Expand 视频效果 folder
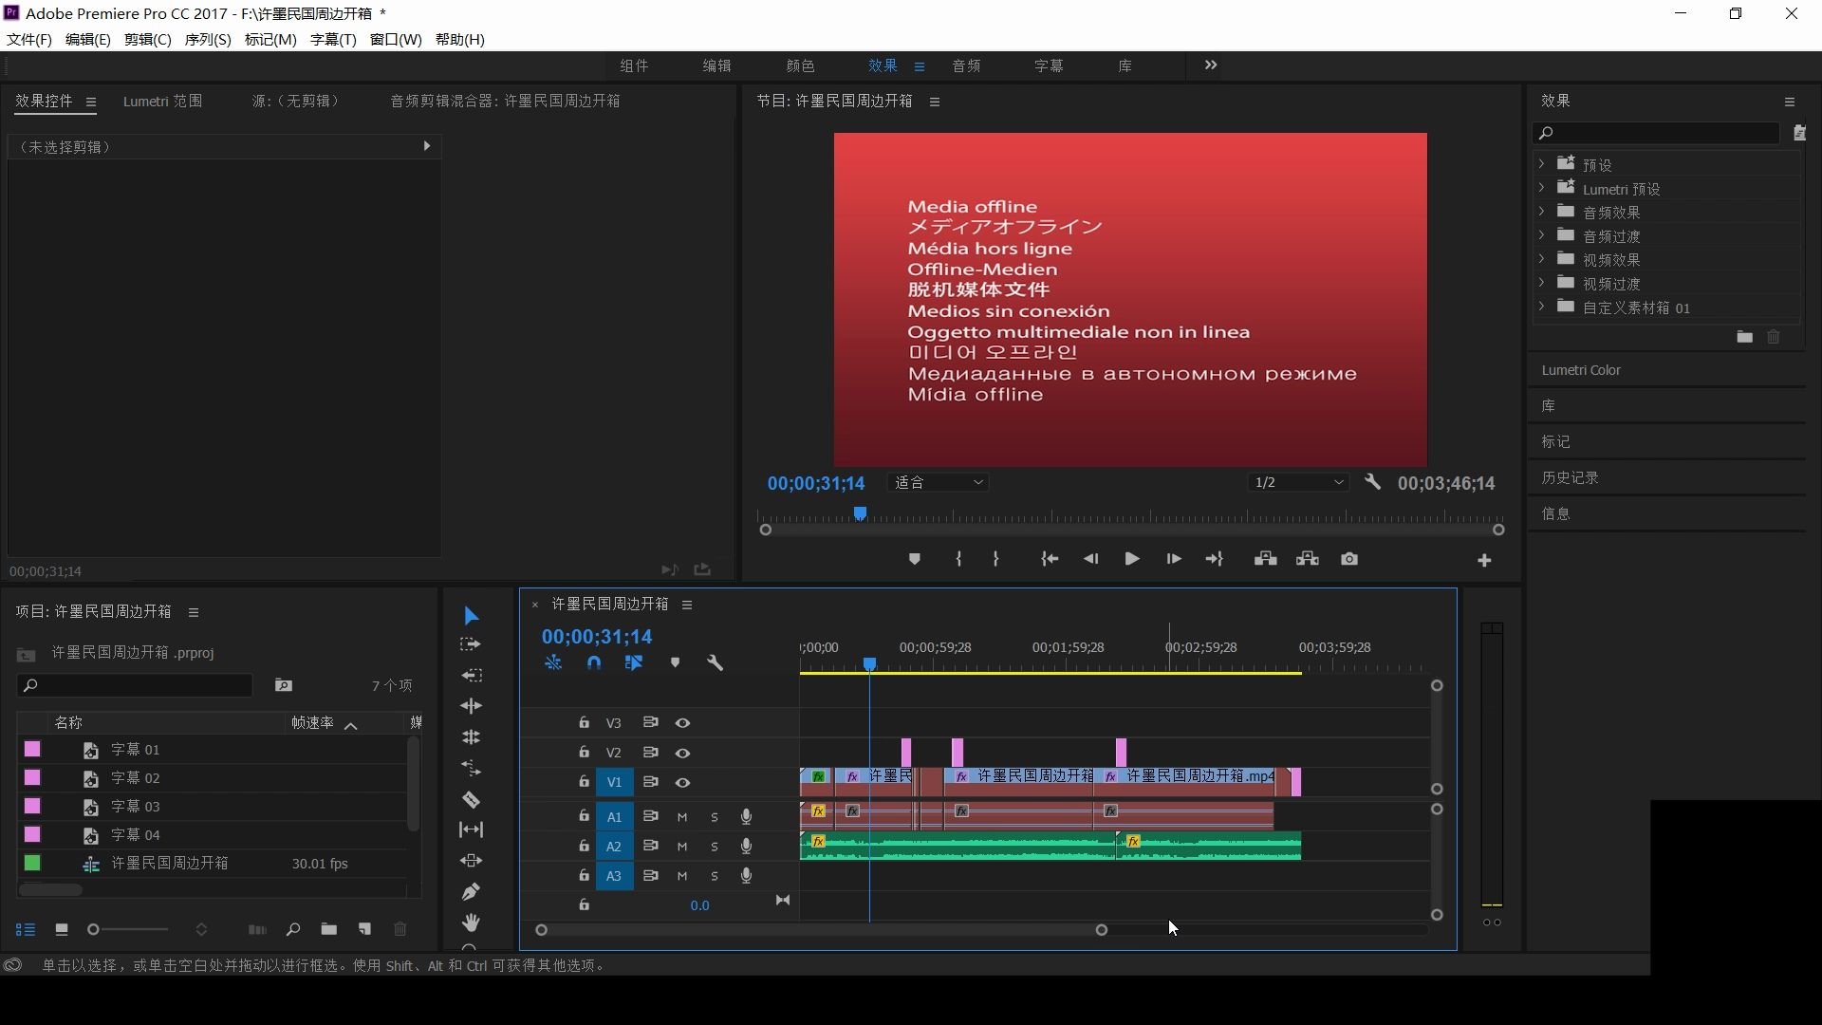The height and width of the screenshot is (1025, 1822). point(1542,258)
